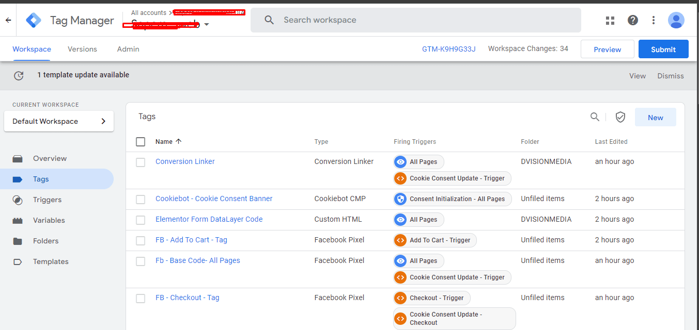699x330 pixels.
Task: Open the three-dot more options menu
Action: tap(654, 20)
